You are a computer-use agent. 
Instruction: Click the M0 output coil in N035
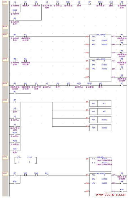pyautogui.click(x=122, y=4)
